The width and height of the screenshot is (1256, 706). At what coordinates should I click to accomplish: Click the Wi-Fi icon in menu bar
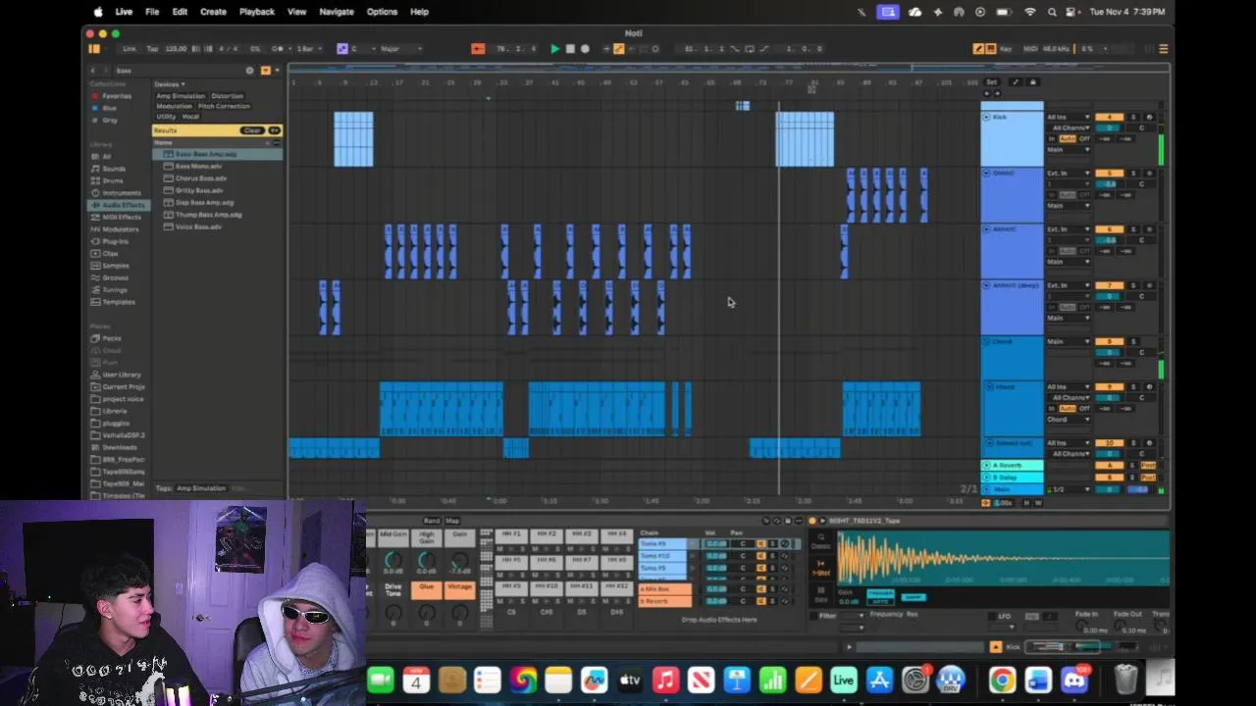pos(1030,12)
